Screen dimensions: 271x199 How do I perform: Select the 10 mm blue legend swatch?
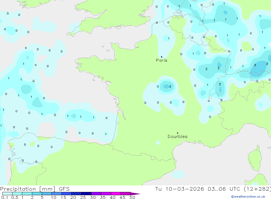57,194
